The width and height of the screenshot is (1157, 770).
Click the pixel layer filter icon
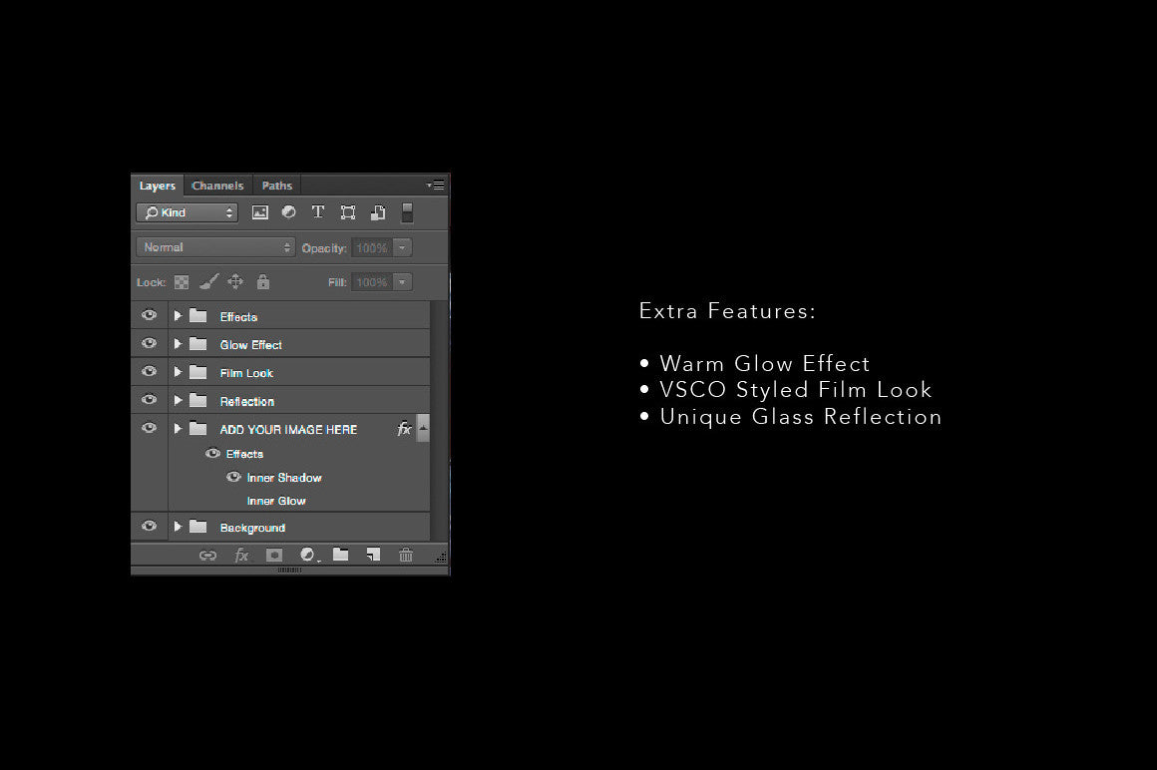point(260,212)
